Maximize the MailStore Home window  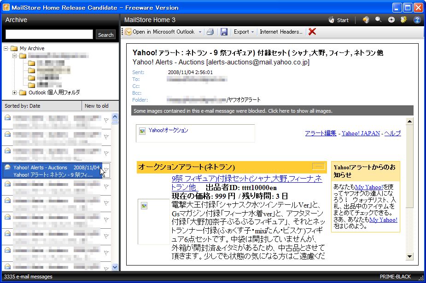tap(408, 8)
